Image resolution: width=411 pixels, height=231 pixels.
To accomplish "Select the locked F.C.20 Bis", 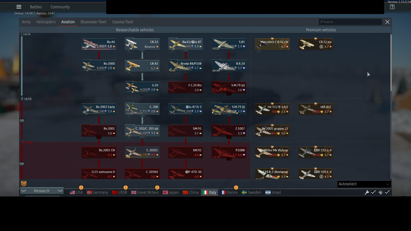I will [186, 87].
